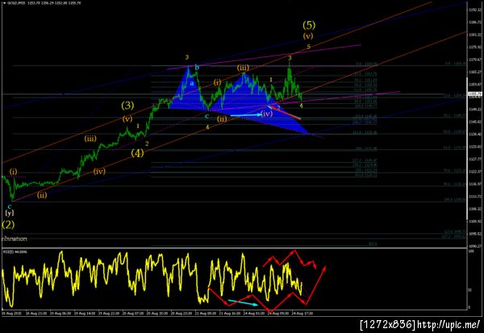Image resolution: width=484 pixels, height=333 pixels.
Task: Select the large yellow (4) wave label
Action: 137,152
